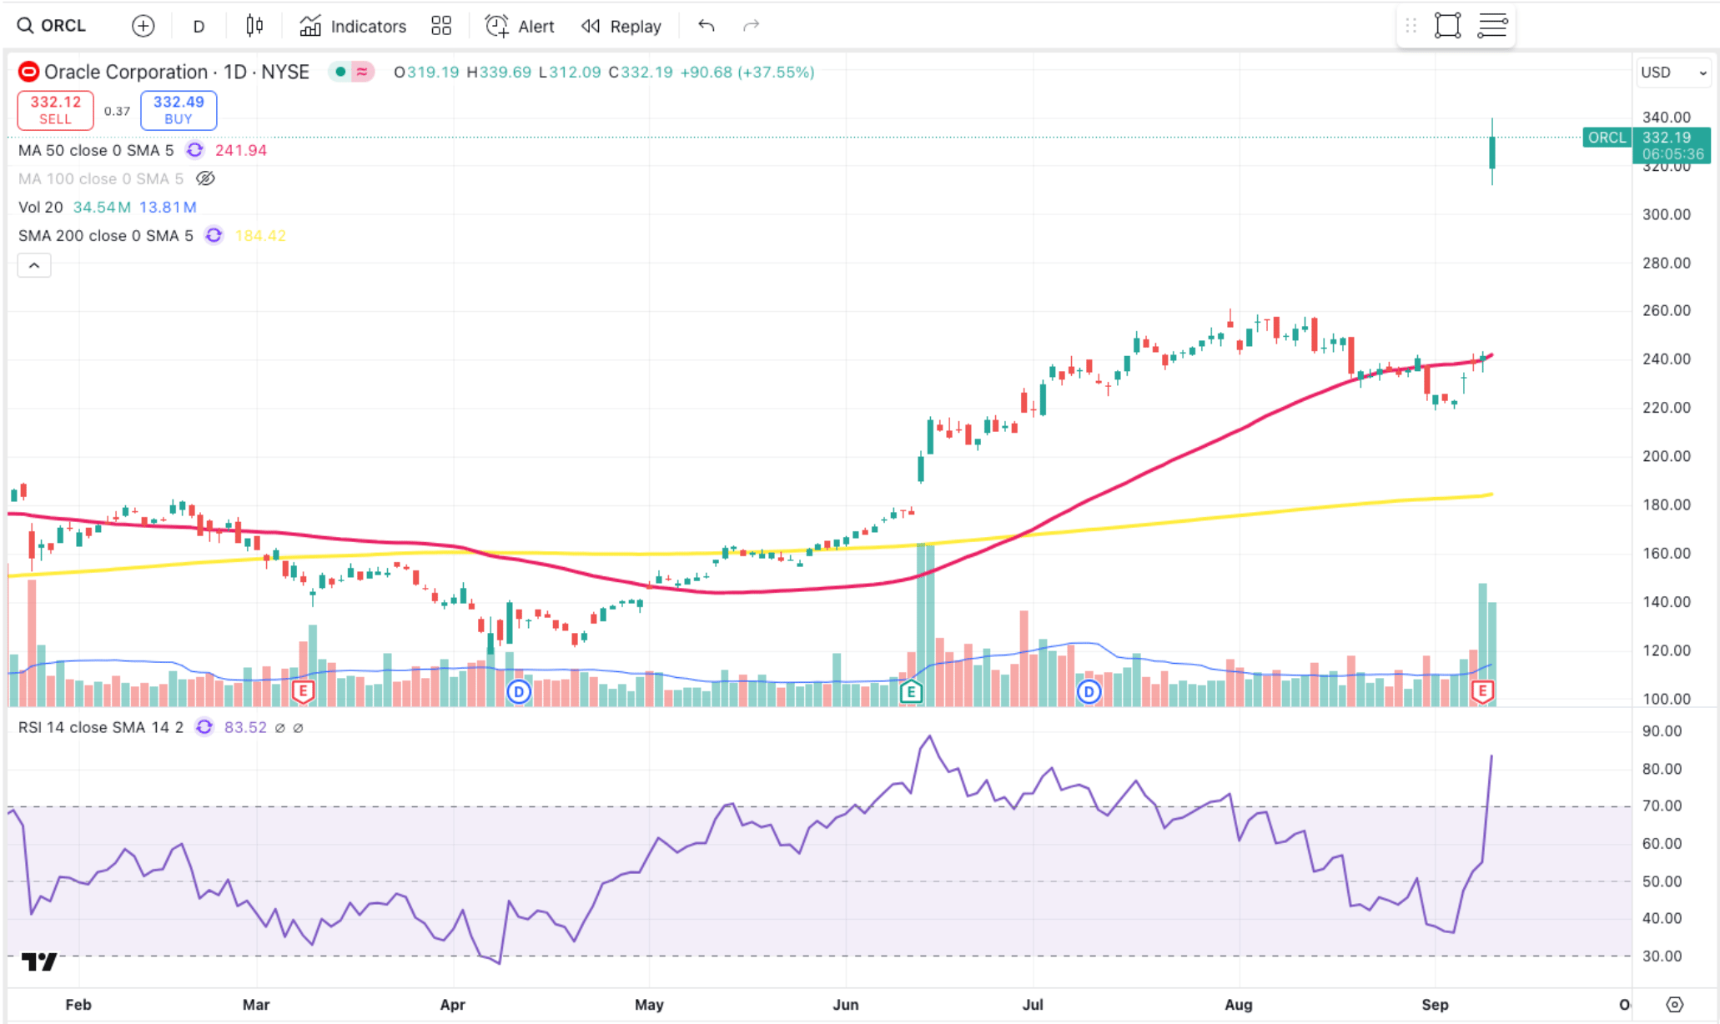1720x1024 pixels.
Task: Open the Indicators dialog
Action: (353, 26)
